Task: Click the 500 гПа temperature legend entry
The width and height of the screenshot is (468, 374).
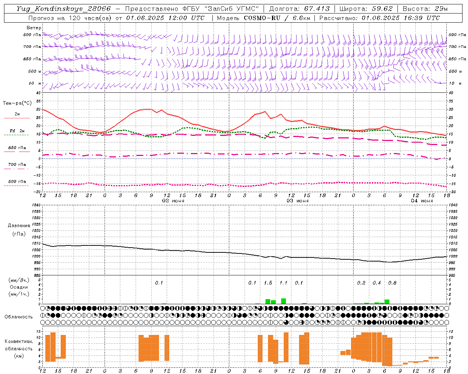Action: [x=17, y=182]
